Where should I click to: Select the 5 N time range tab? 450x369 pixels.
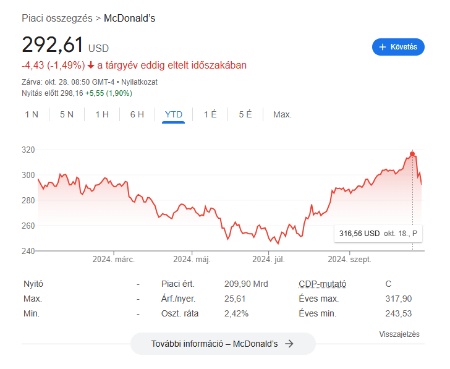[x=67, y=114]
